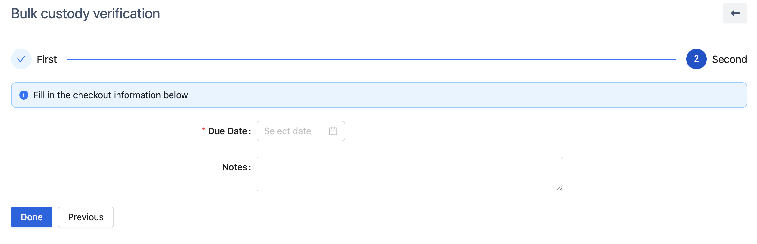Click the Notes box resize handle
This screenshot has height=244, width=757.
click(x=560, y=188)
